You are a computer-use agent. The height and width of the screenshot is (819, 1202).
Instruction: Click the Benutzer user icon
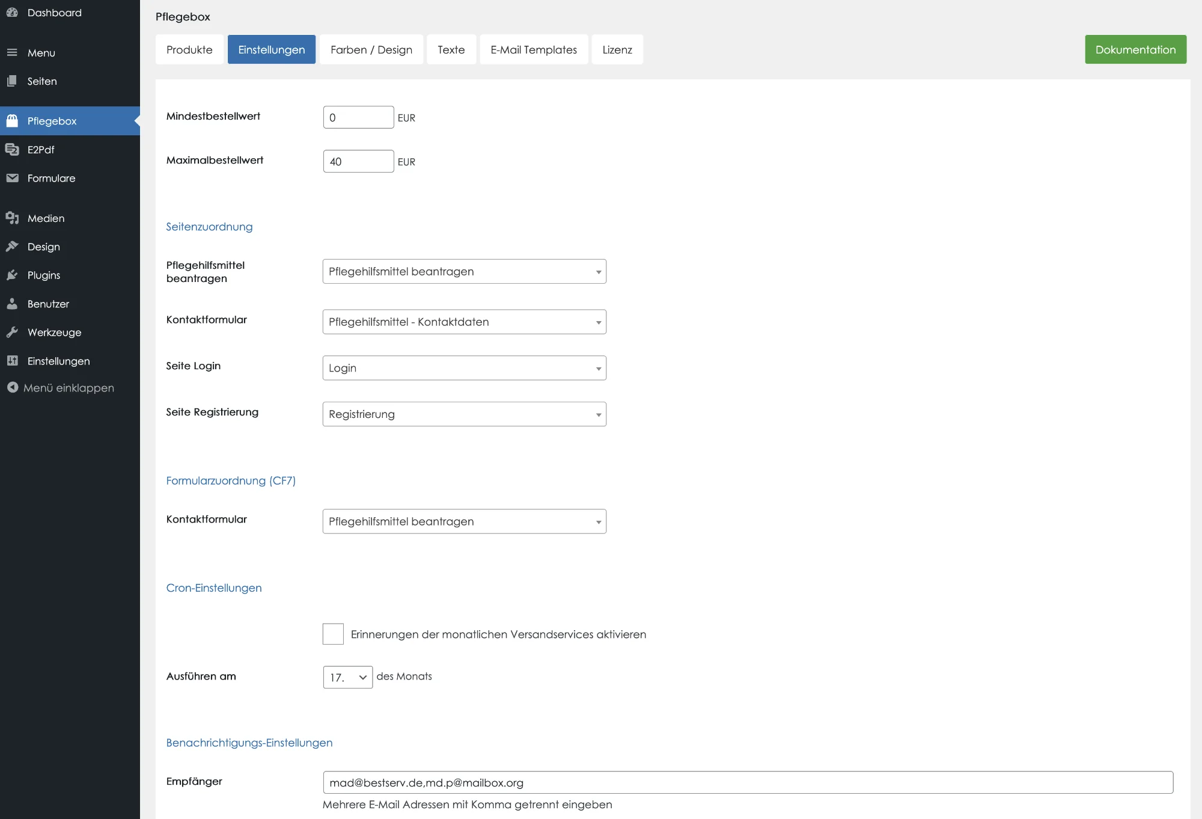[12, 304]
